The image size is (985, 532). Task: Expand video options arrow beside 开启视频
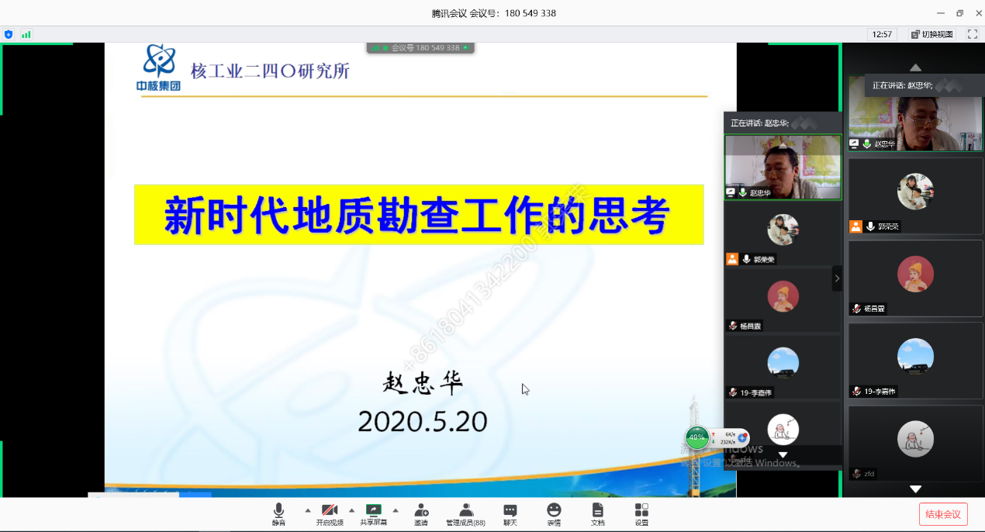[351, 510]
